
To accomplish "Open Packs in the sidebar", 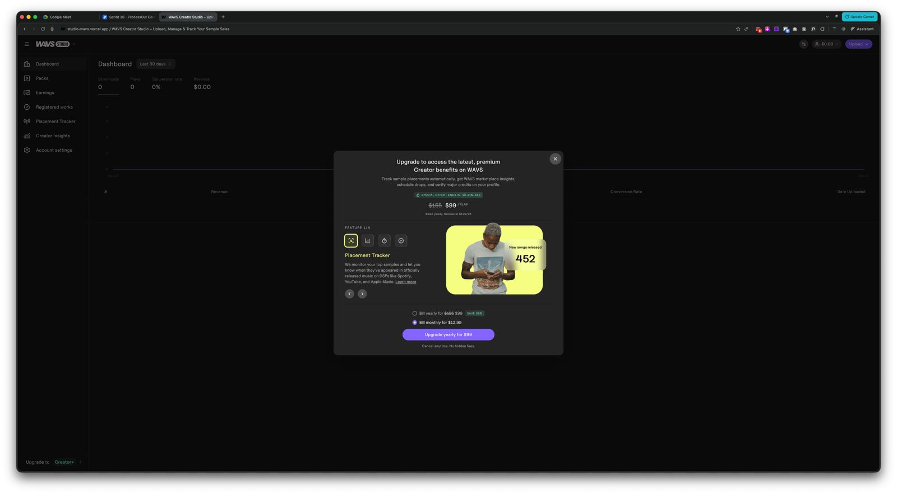I will (x=53, y=78).
